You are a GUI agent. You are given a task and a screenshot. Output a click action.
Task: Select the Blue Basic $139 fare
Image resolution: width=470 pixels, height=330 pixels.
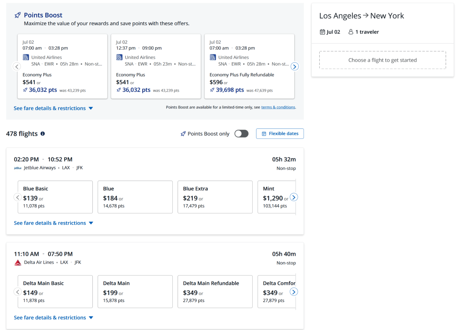pos(55,197)
